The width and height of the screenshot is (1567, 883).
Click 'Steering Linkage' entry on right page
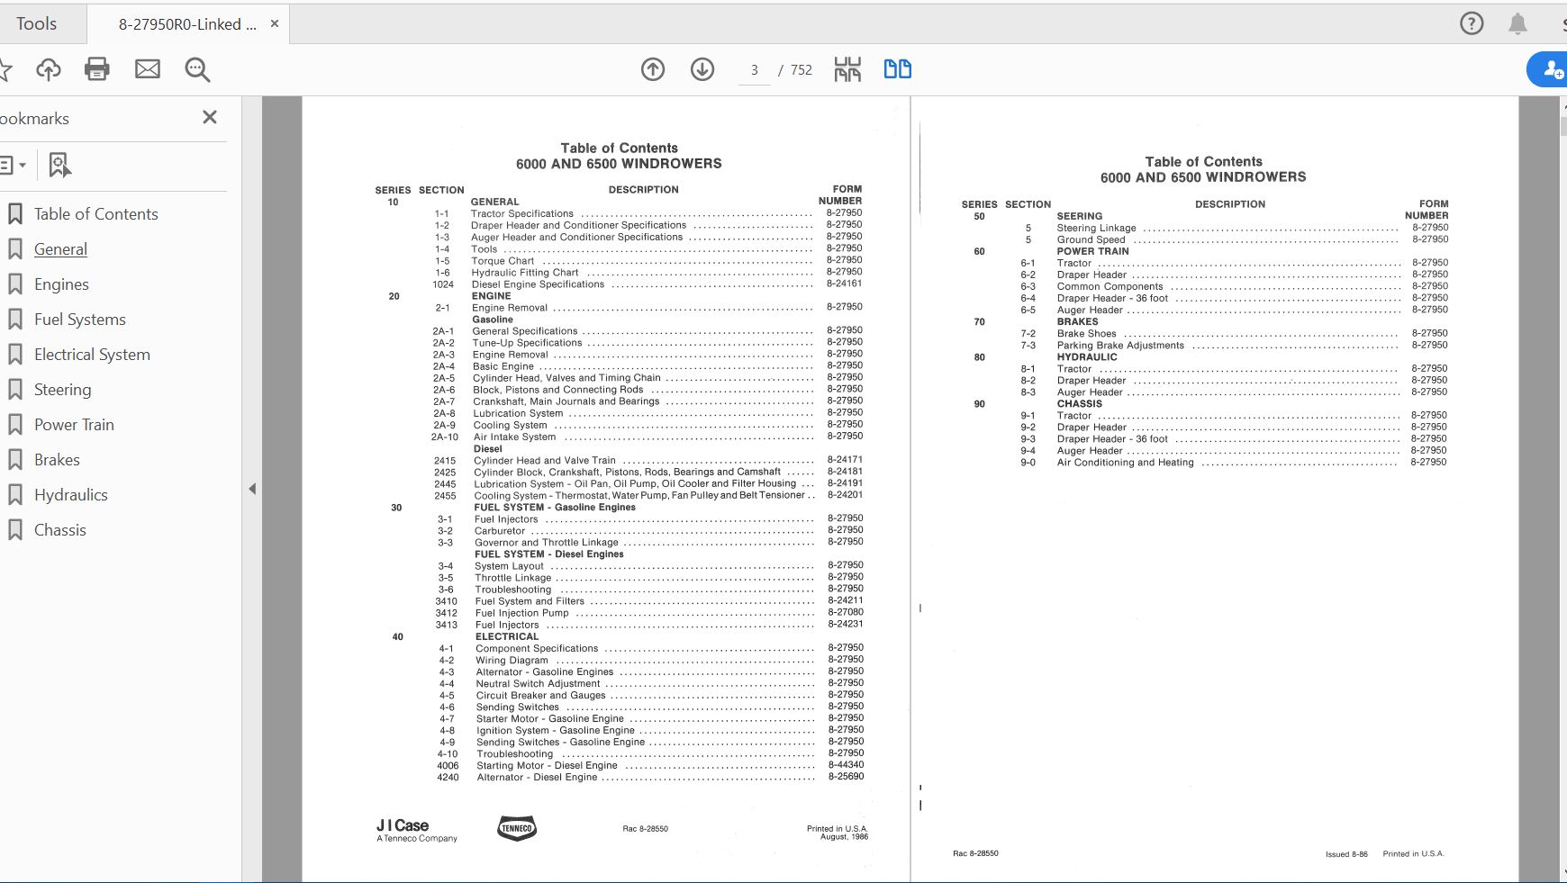(1096, 229)
